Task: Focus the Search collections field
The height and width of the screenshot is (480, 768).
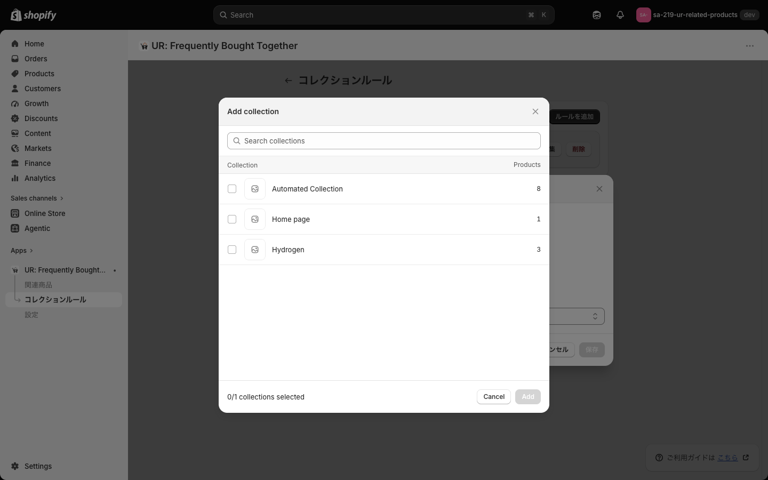Action: click(384, 141)
